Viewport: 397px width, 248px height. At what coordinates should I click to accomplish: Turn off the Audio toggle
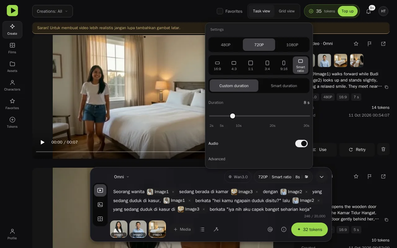[x=301, y=144]
